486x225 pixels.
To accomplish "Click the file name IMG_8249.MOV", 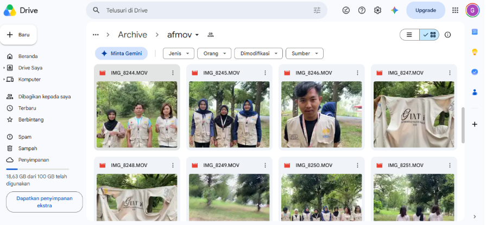I will tap(222, 165).
